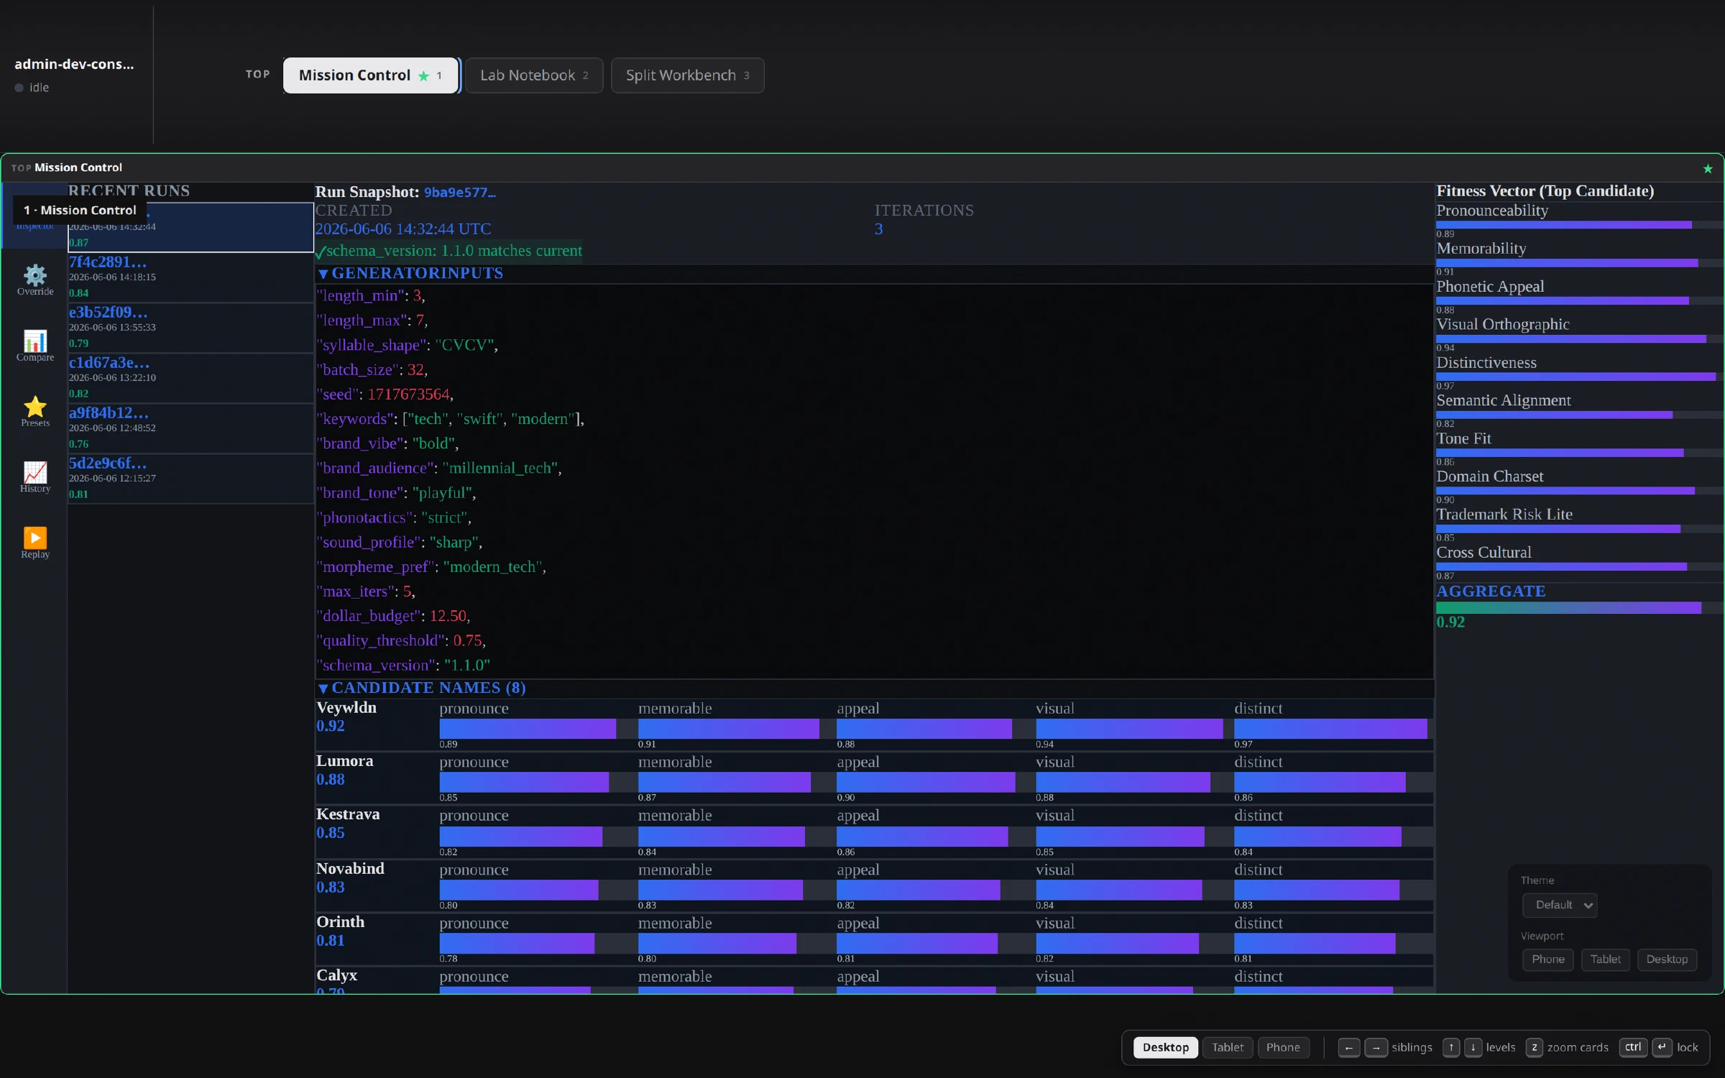Open the Theme Default dropdown

[1560, 905]
